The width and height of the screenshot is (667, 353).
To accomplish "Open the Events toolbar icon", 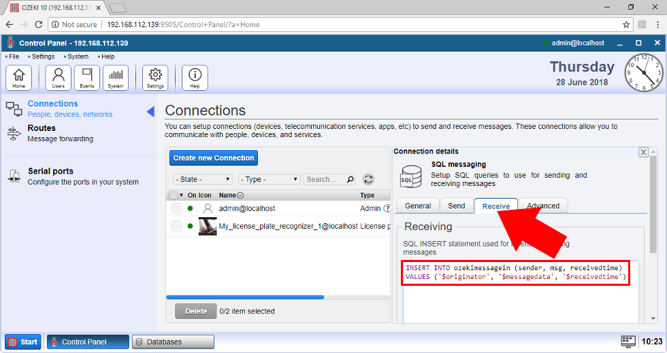I will pos(87,78).
